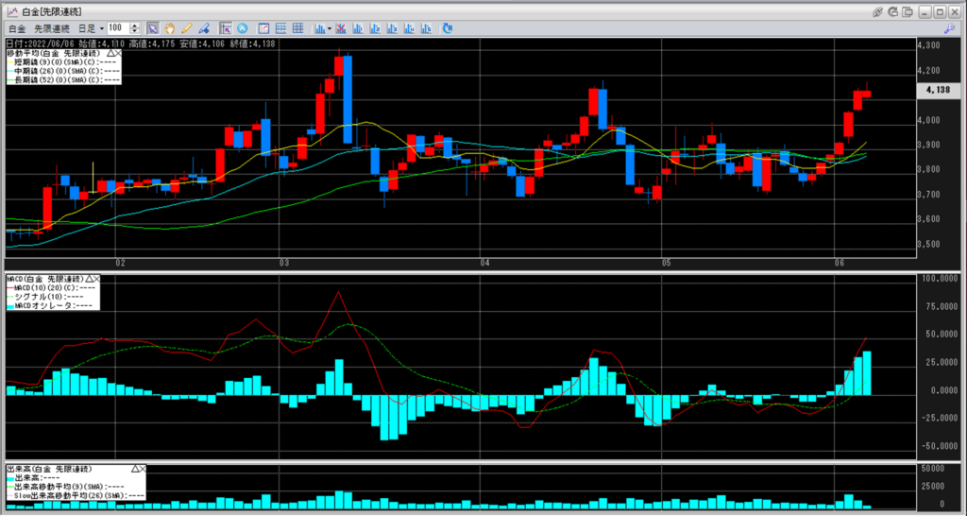Activate the hand pan tool
This screenshot has width=967, height=516.
[x=171, y=28]
